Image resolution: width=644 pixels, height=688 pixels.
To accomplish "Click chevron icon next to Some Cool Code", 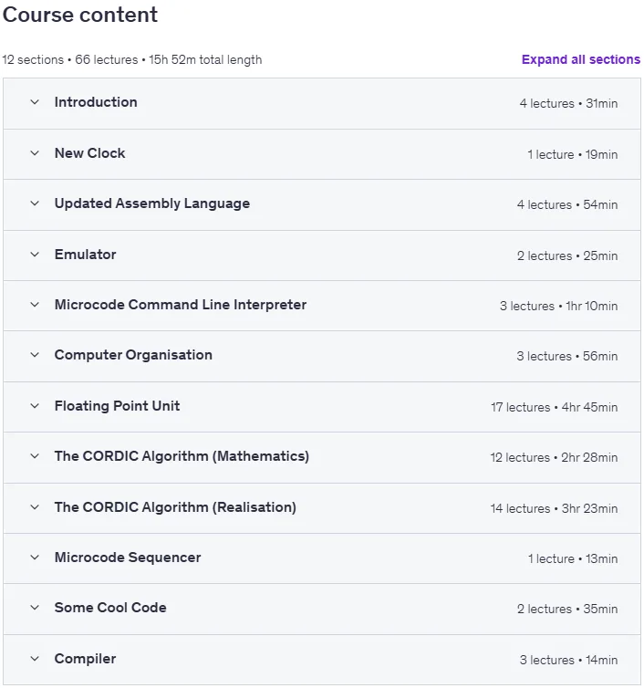I will coord(35,608).
